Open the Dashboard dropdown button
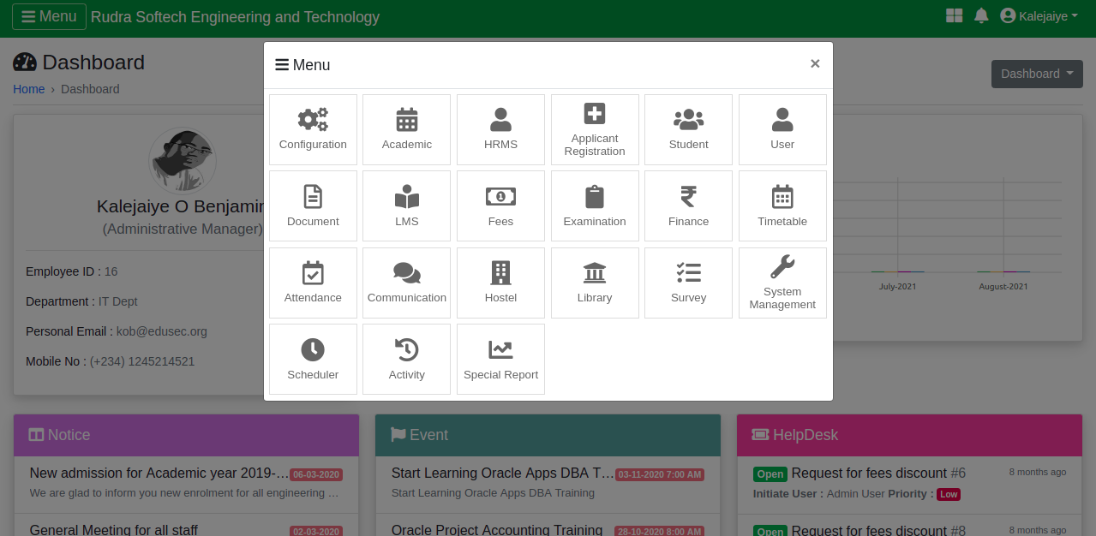 pos(1037,74)
